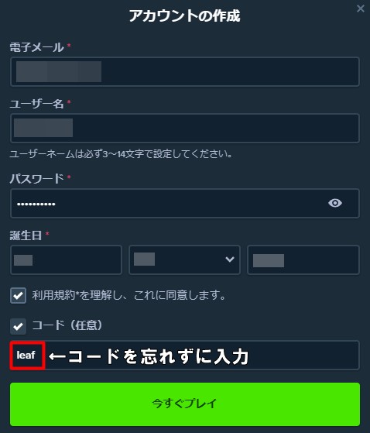
Task: Select the birthday day field
Action: coord(66,259)
